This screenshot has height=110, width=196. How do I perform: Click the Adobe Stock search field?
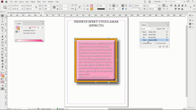click(x=173, y=2)
